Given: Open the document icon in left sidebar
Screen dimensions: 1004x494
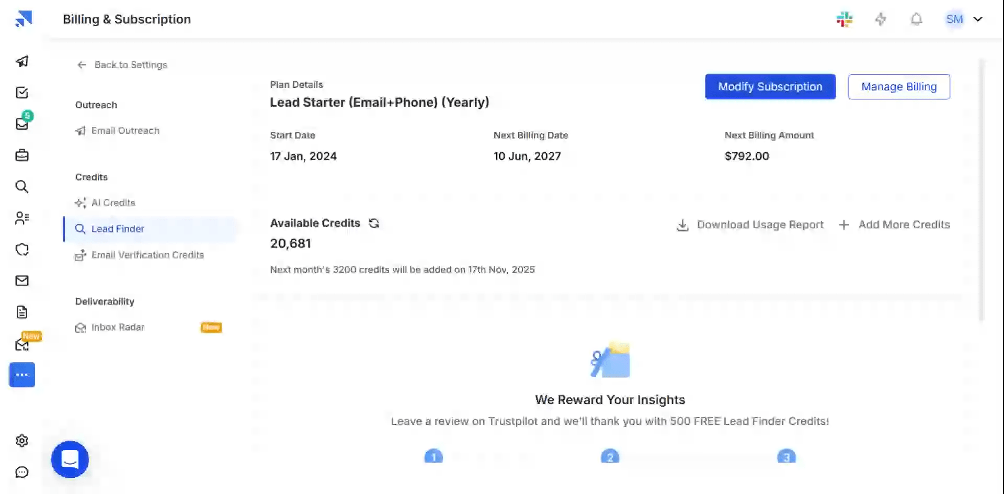Looking at the screenshot, I should 22,312.
